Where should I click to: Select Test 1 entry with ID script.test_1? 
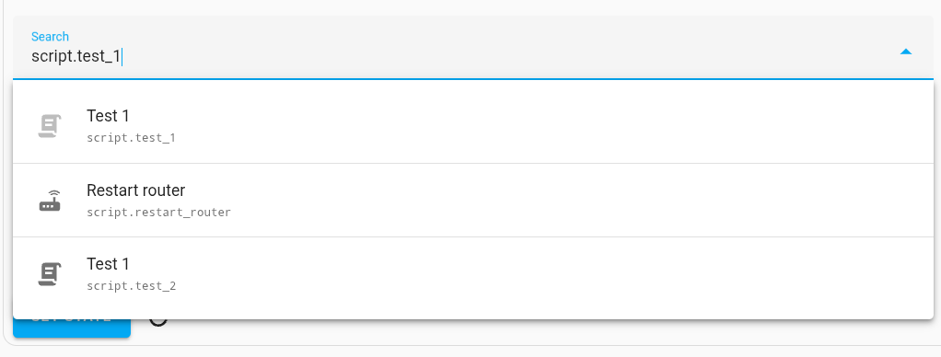(x=473, y=126)
